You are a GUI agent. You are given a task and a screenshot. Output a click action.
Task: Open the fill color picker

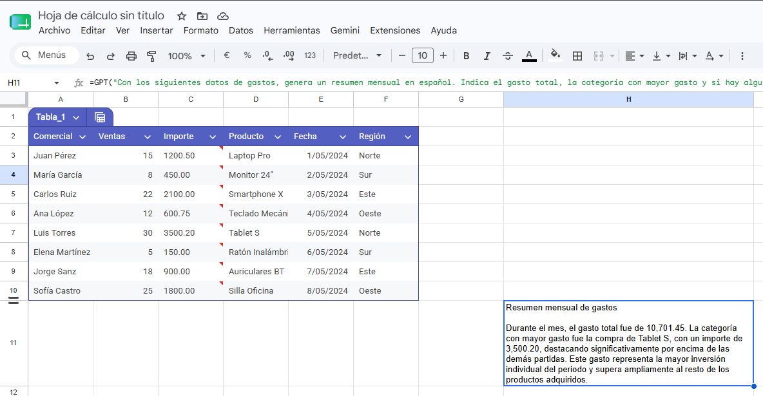[x=555, y=55]
